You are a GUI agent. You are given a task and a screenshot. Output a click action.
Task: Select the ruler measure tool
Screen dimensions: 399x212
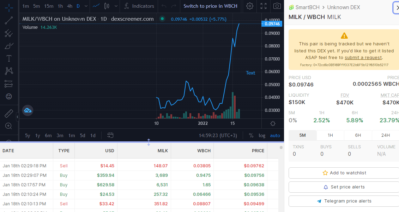coord(9,113)
